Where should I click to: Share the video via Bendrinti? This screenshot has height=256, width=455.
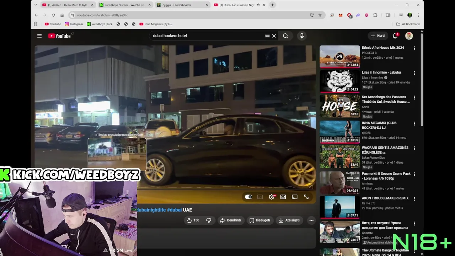coord(230,220)
